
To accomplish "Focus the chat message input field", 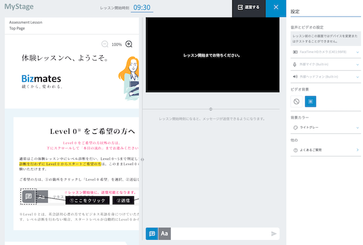I will click(221, 234).
